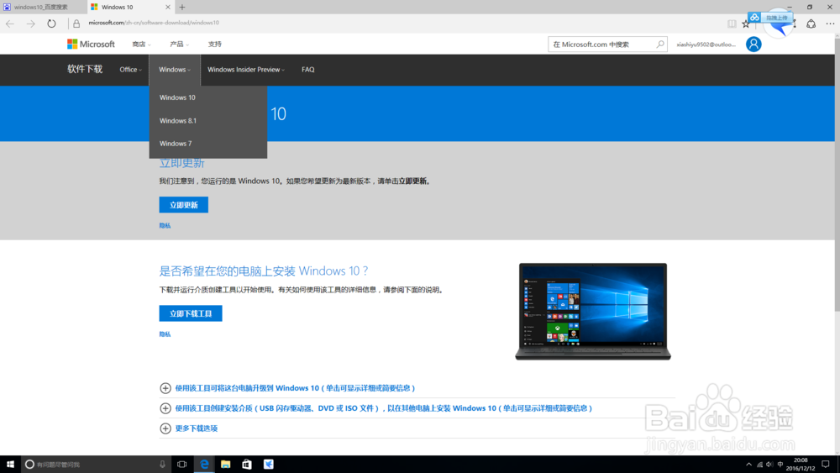Screen dimensions: 840x473
Task: Open the Windows Start button
Action: tap(10, 464)
